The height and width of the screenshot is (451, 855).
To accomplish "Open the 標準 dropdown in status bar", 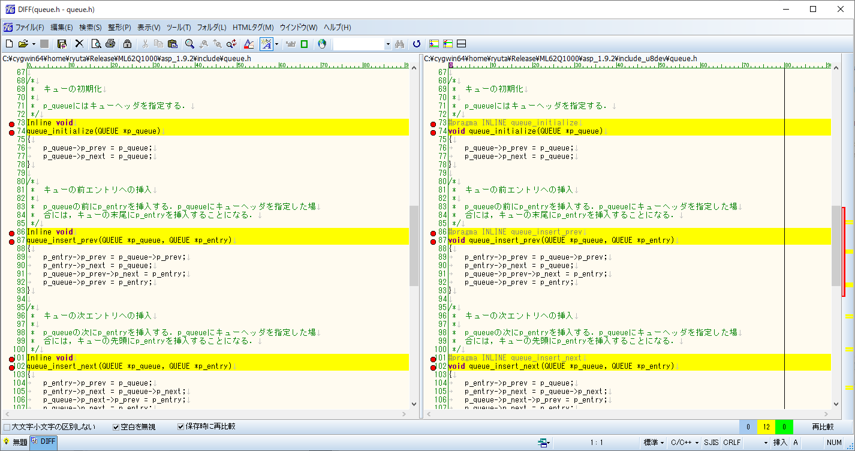I will (x=654, y=443).
